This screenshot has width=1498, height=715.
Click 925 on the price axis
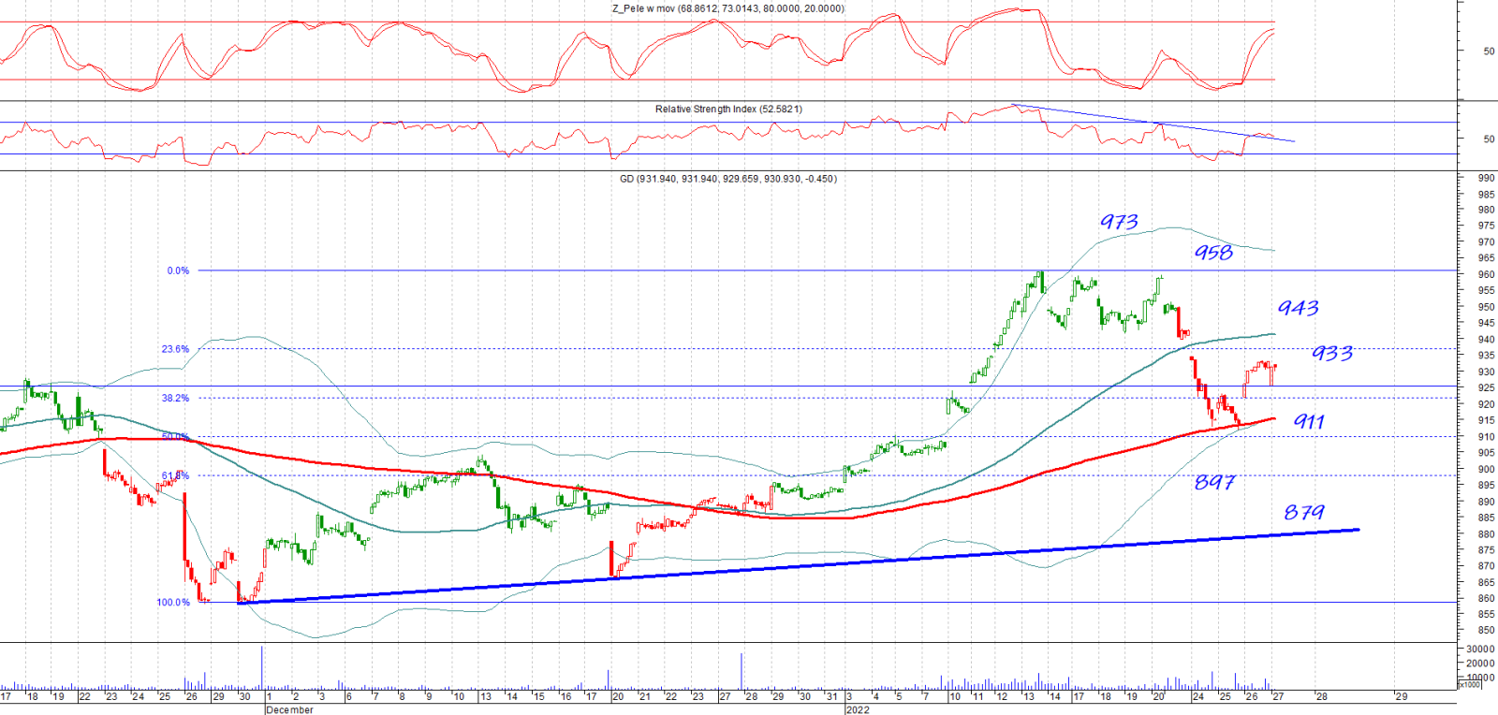[1486, 388]
